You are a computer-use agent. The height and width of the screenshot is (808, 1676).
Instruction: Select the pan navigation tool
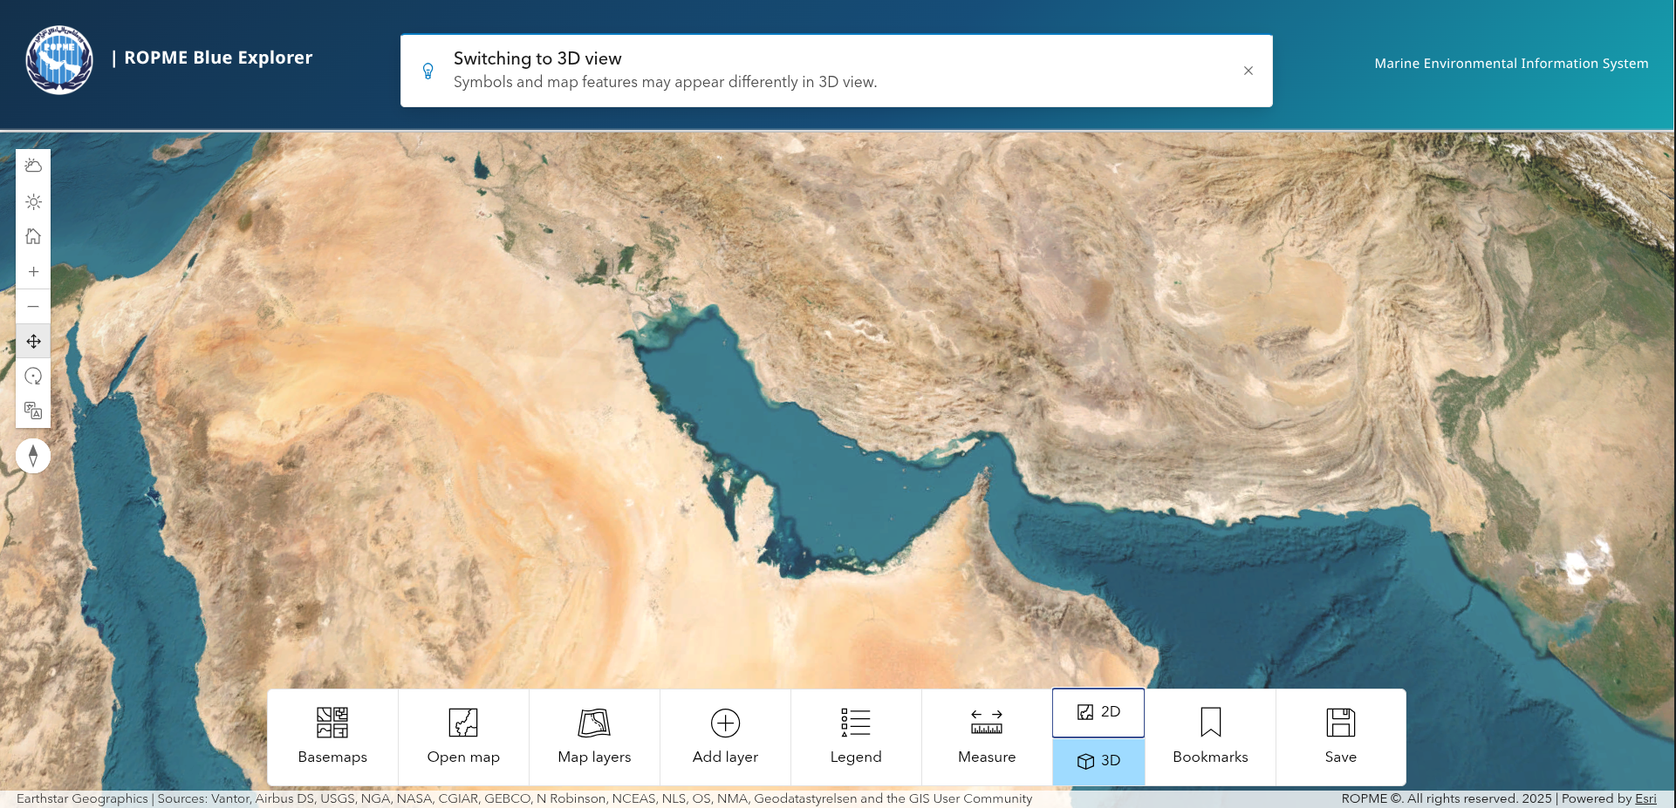[33, 341]
